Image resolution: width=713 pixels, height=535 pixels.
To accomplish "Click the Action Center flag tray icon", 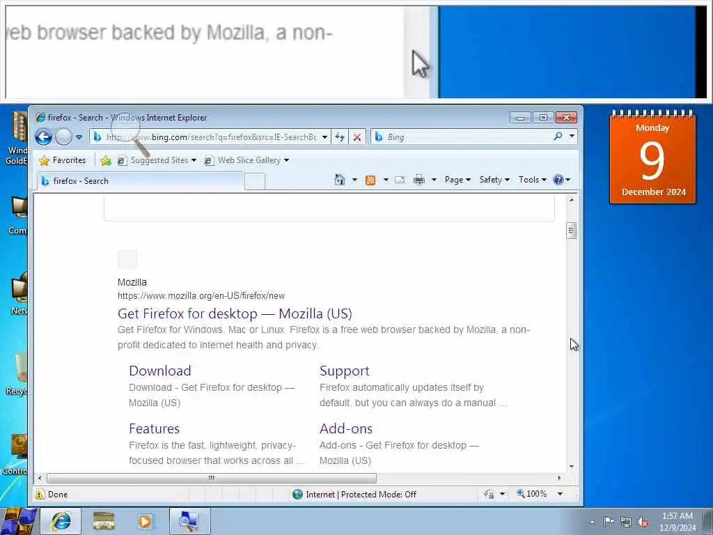I will [608, 521].
